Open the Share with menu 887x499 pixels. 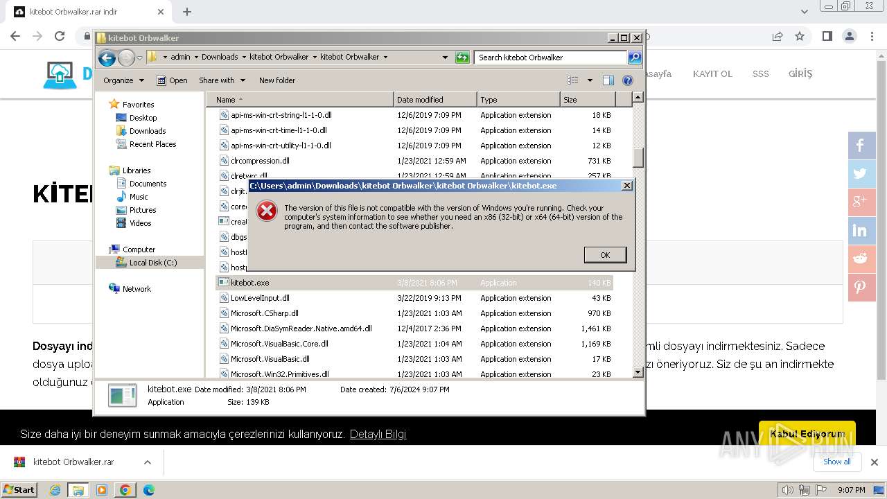tap(222, 80)
